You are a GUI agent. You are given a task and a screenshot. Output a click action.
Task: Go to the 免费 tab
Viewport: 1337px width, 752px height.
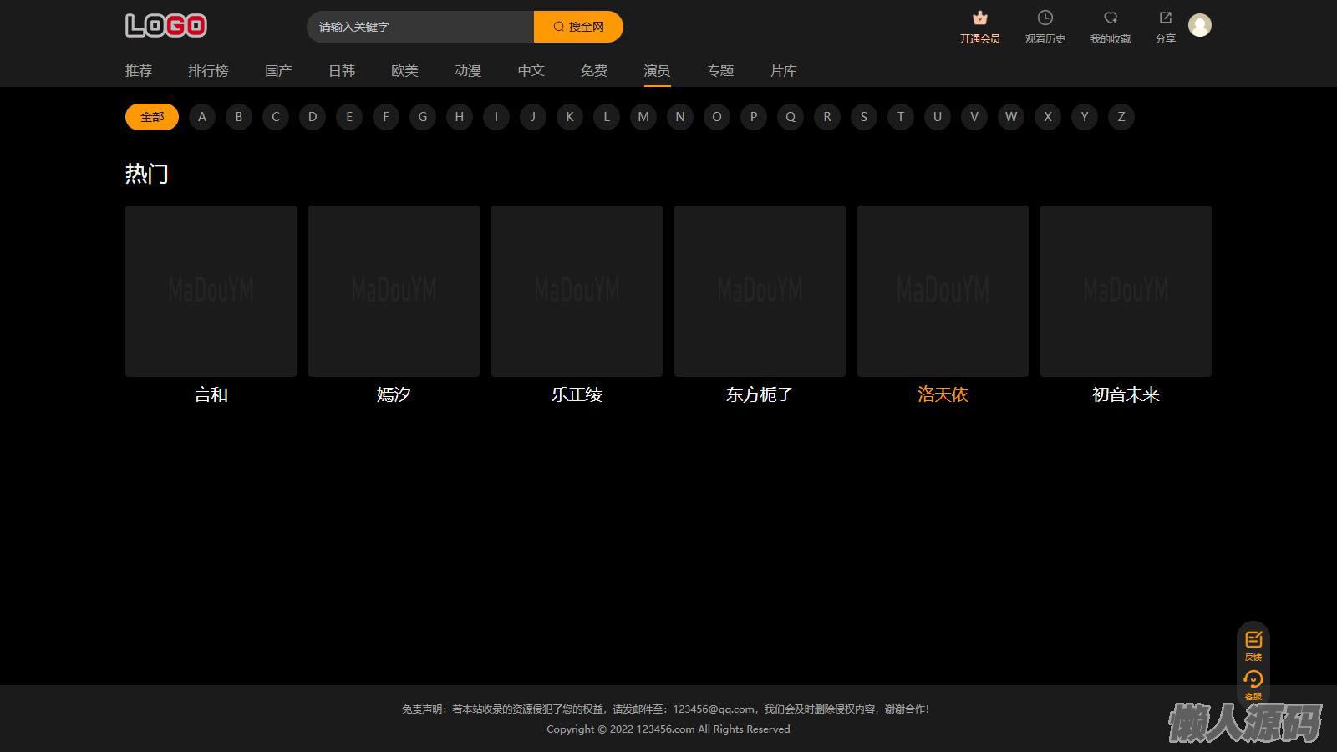594,71
